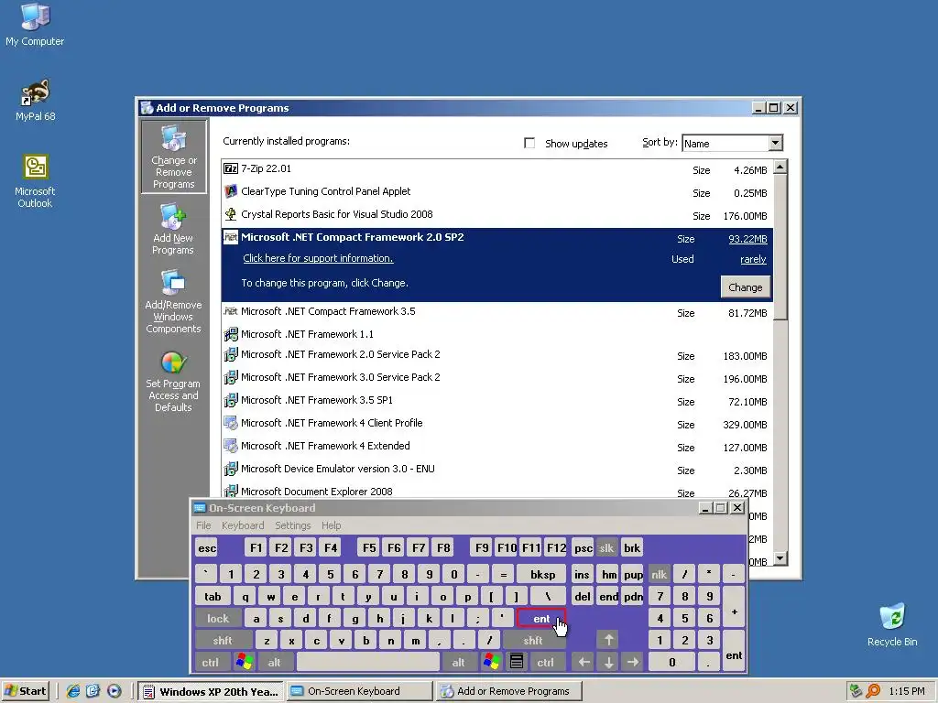
Task: Click the rarely used link
Action: [x=753, y=259]
